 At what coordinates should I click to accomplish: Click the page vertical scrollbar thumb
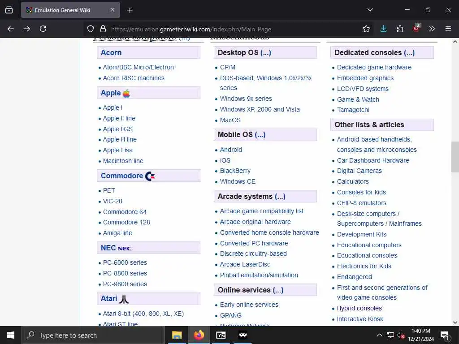coord(455,157)
